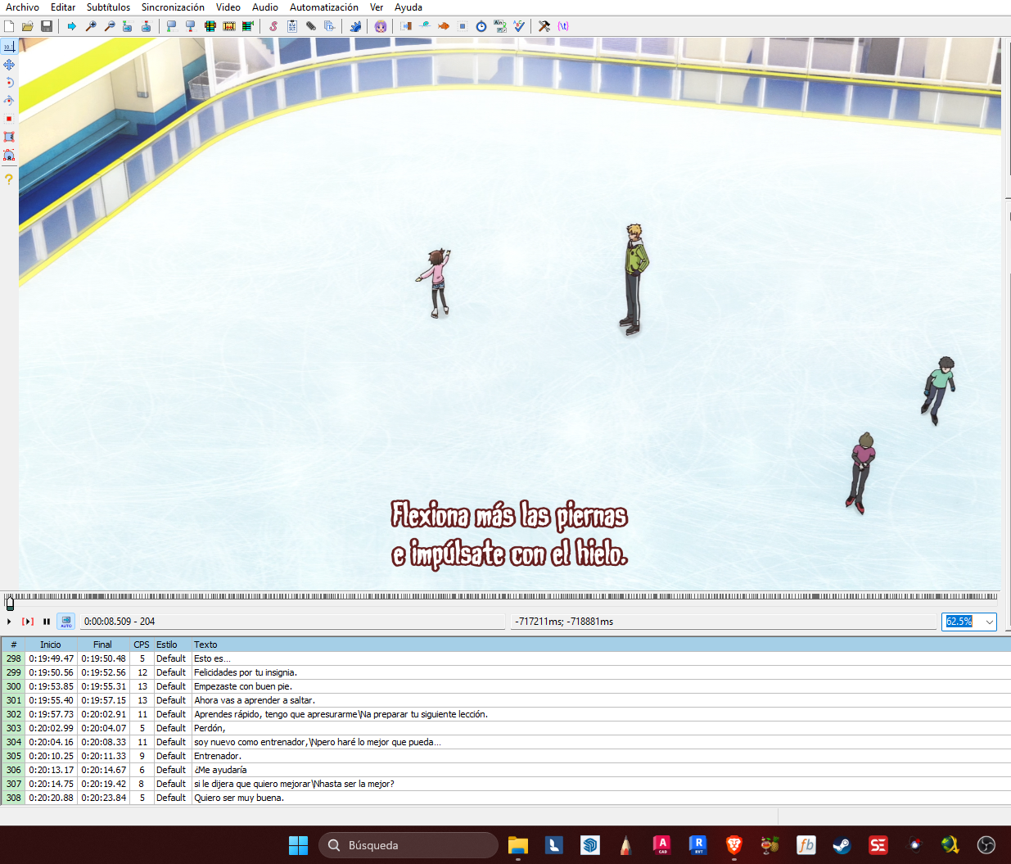Image resolution: width=1011 pixels, height=864 pixels.
Task: Select the Drag subtitles visual tool
Action: (x=9, y=65)
